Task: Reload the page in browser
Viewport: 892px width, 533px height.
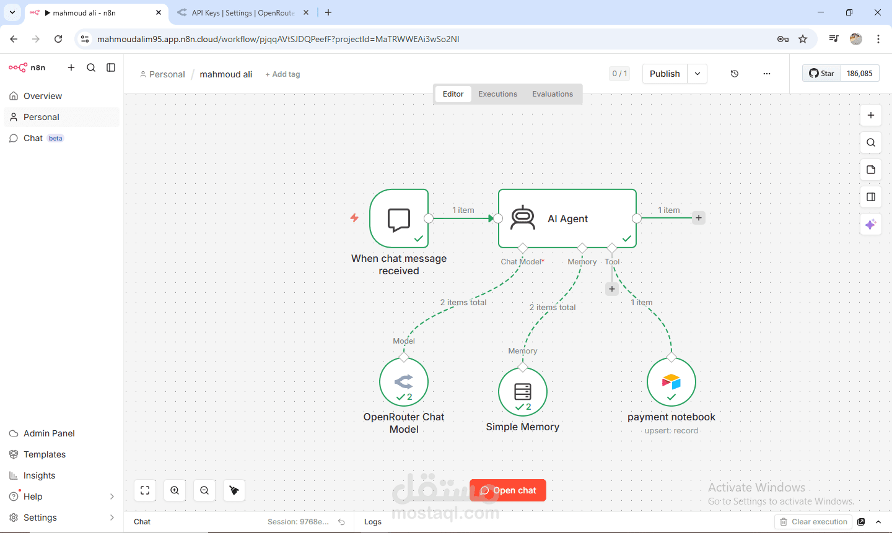Action: pos(58,39)
